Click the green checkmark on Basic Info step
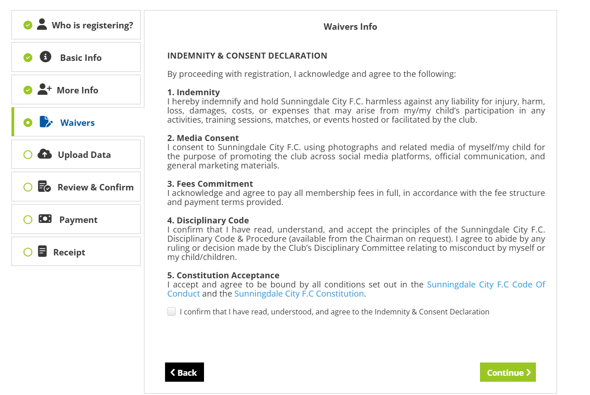Screen dimensions: 590x395 (28, 58)
